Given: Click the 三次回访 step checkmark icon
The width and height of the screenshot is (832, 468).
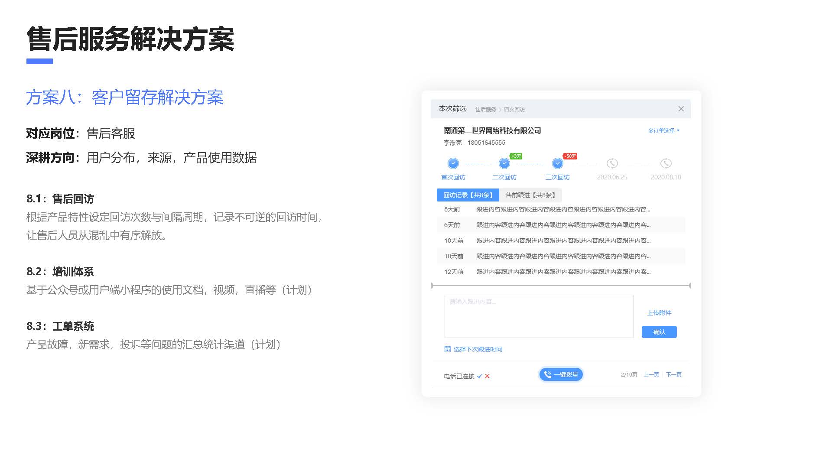Looking at the screenshot, I should pos(557,163).
